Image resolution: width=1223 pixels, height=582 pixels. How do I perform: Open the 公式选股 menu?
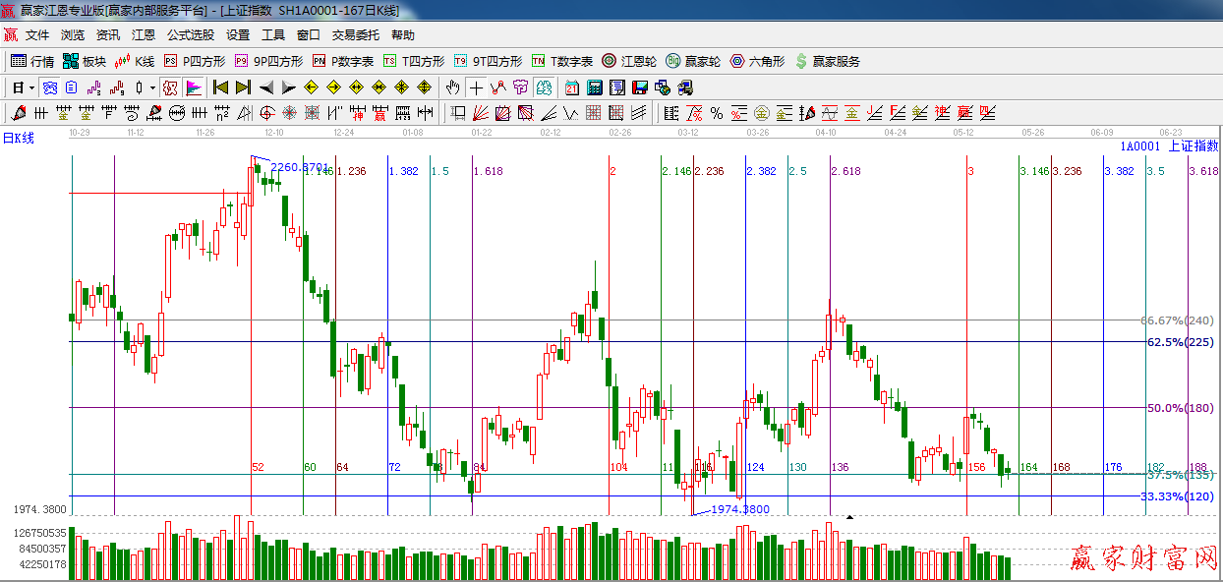point(190,34)
